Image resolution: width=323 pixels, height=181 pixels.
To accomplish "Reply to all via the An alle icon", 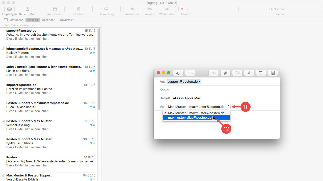I will click(149, 9).
